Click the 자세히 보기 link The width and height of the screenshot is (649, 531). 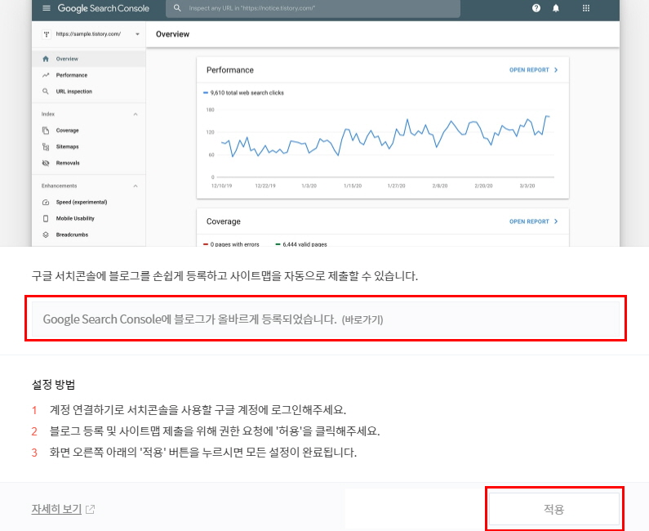(x=56, y=509)
